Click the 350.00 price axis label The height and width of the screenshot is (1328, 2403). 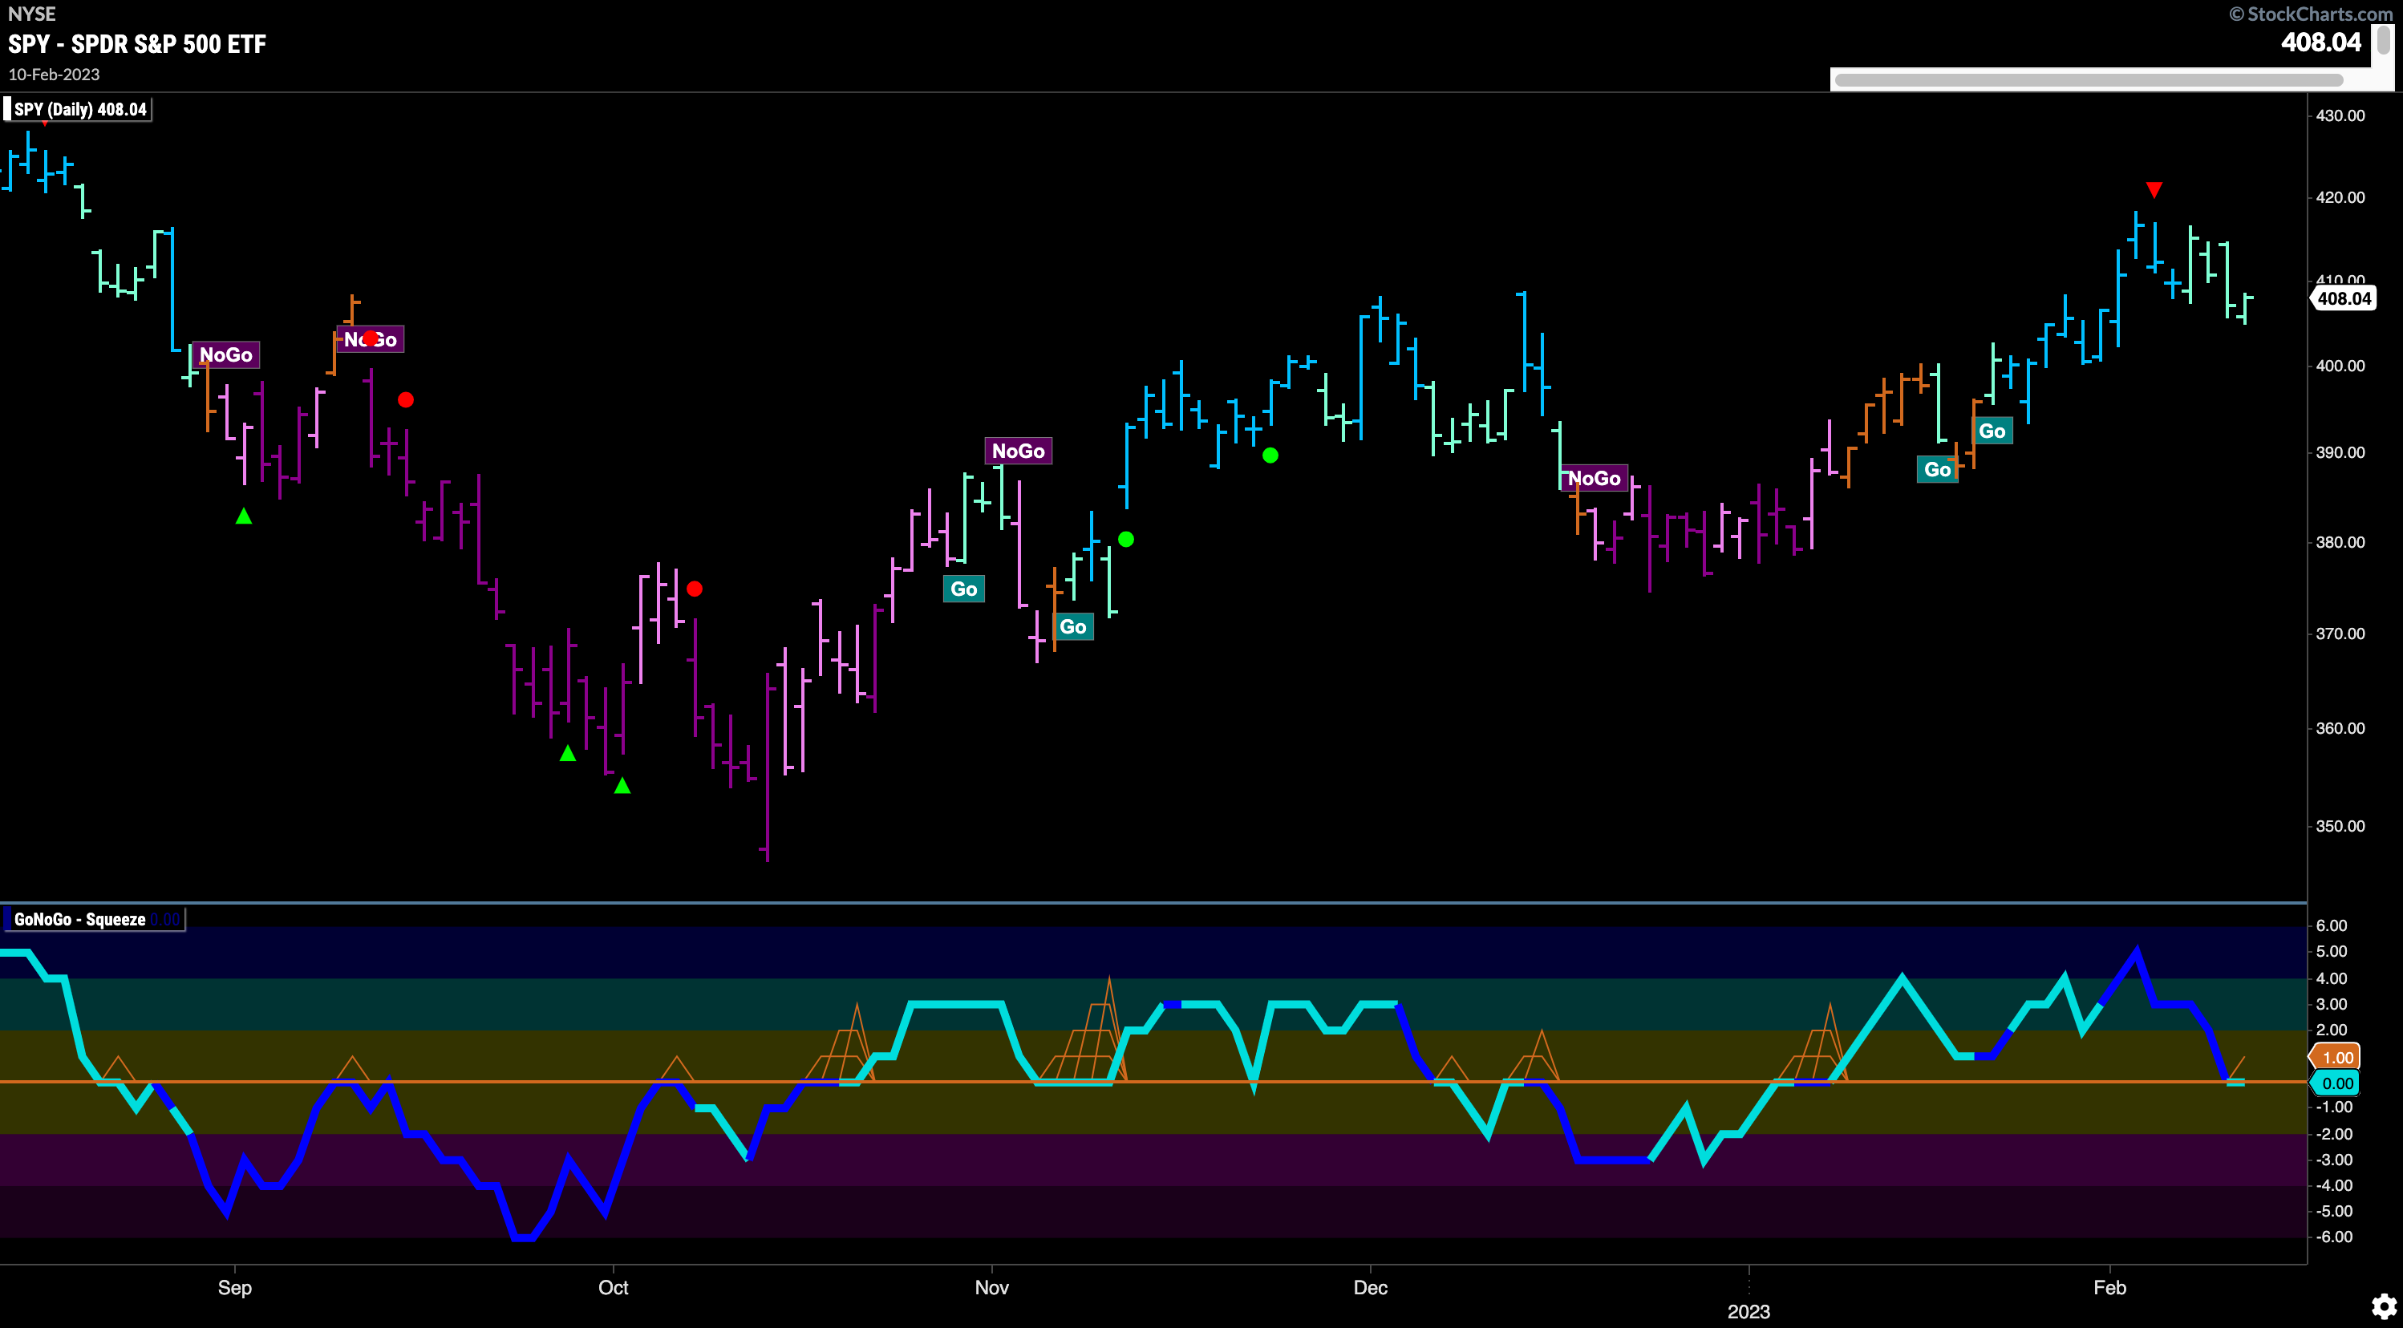pos(2340,826)
